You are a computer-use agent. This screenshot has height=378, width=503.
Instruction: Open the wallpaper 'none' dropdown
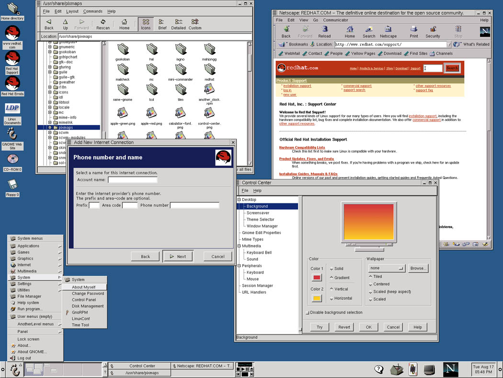pyautogui.click(x=387, y=268)
